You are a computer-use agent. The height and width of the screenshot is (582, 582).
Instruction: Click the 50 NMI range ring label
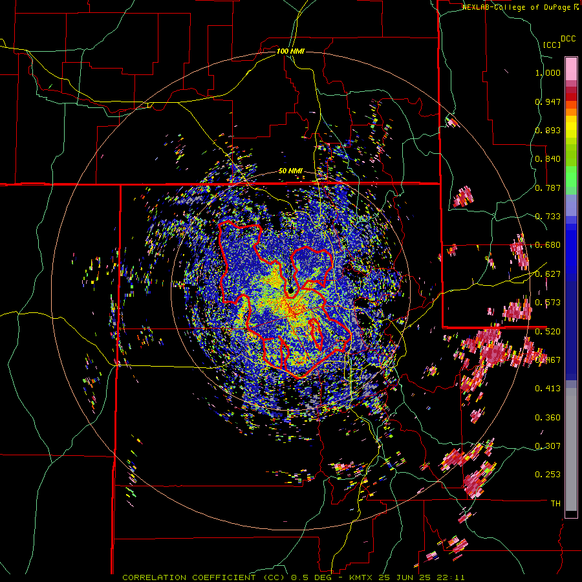[290, 171]
